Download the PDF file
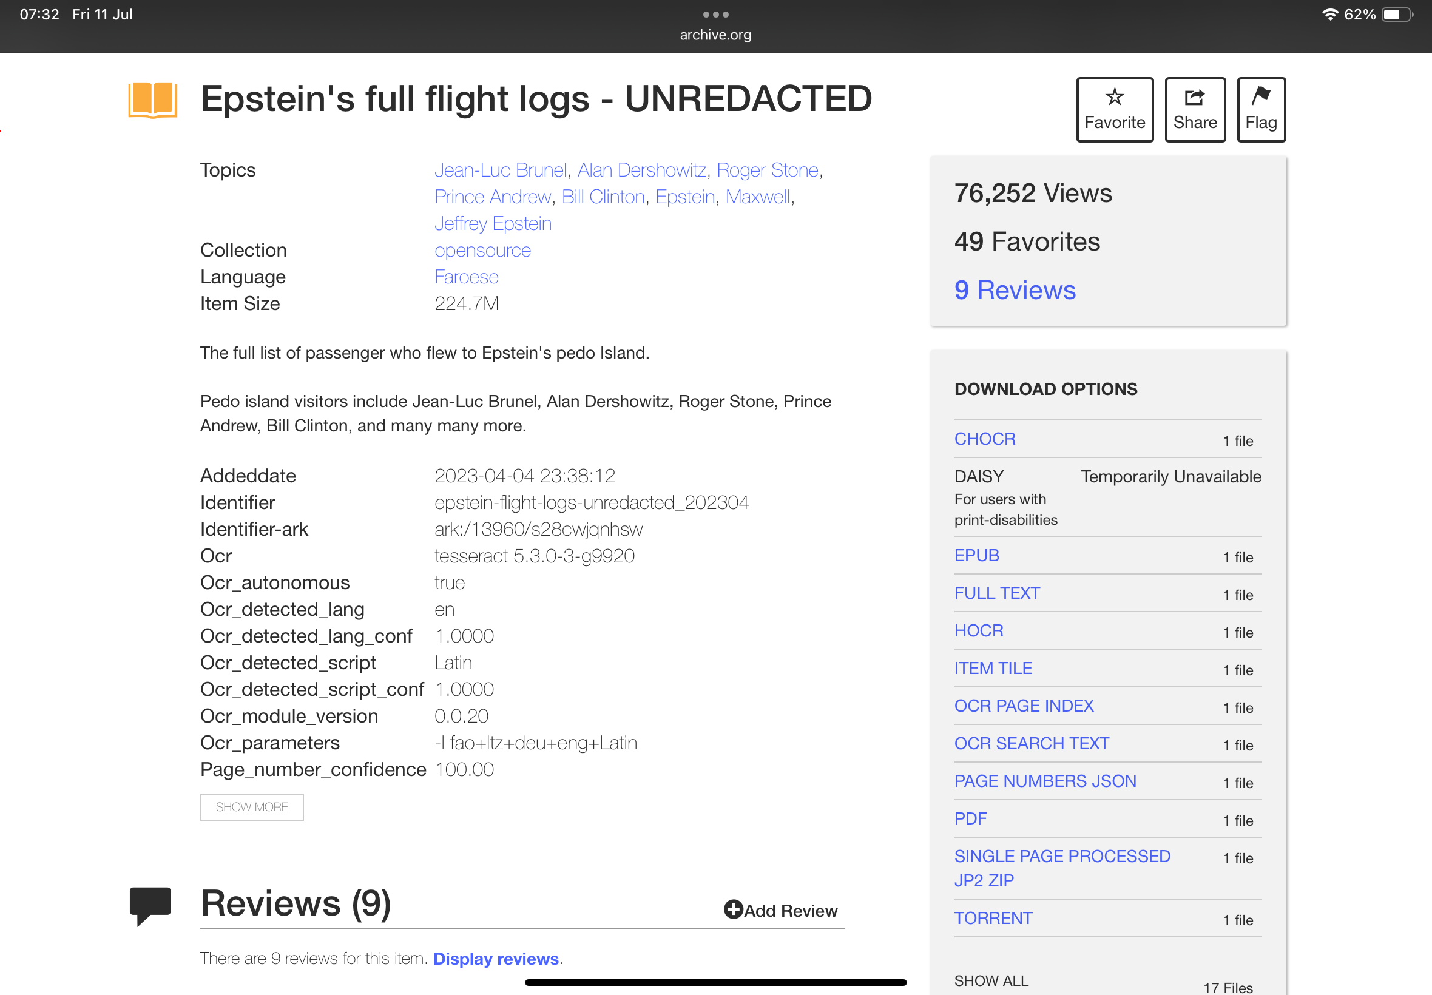This screenshot has height=995, width=1432. (971, 818)
